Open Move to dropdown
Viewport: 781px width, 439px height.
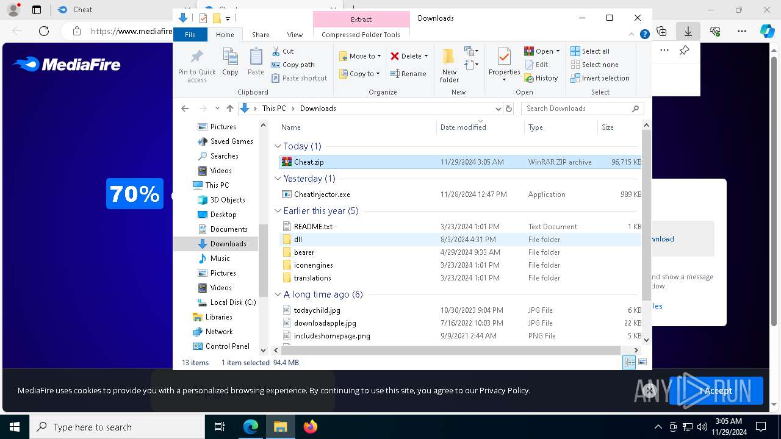pos(360,56)
